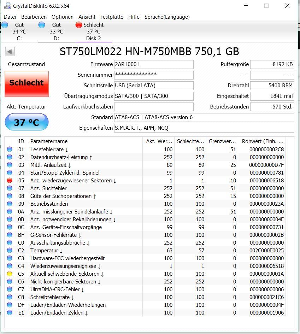Click the blue icon of row C6

(10, 281)
